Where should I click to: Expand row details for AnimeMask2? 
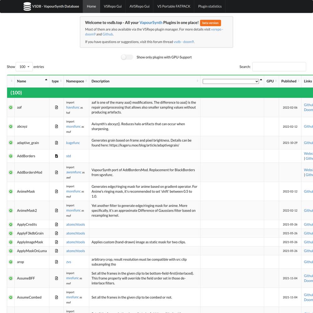coord(11,211)
